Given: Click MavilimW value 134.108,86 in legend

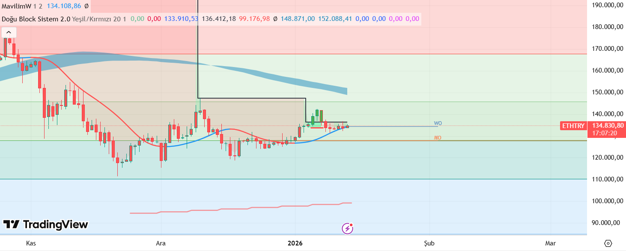Looking at the screenshot, I should tap(63, 6).
